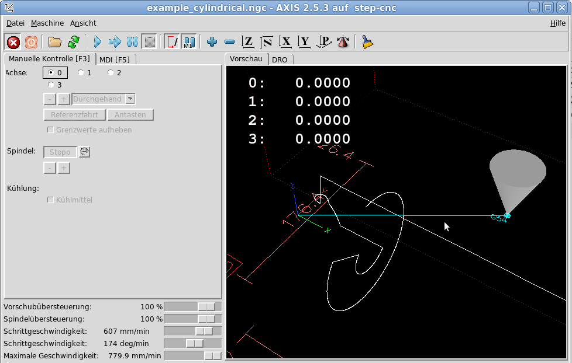
Task: Switch to Y front view
Action: click(304, 42)
